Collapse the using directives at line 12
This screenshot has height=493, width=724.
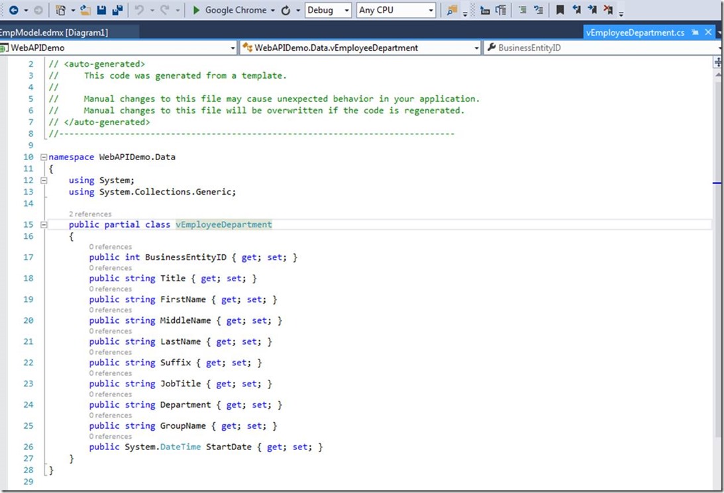[x=44, y=180]
